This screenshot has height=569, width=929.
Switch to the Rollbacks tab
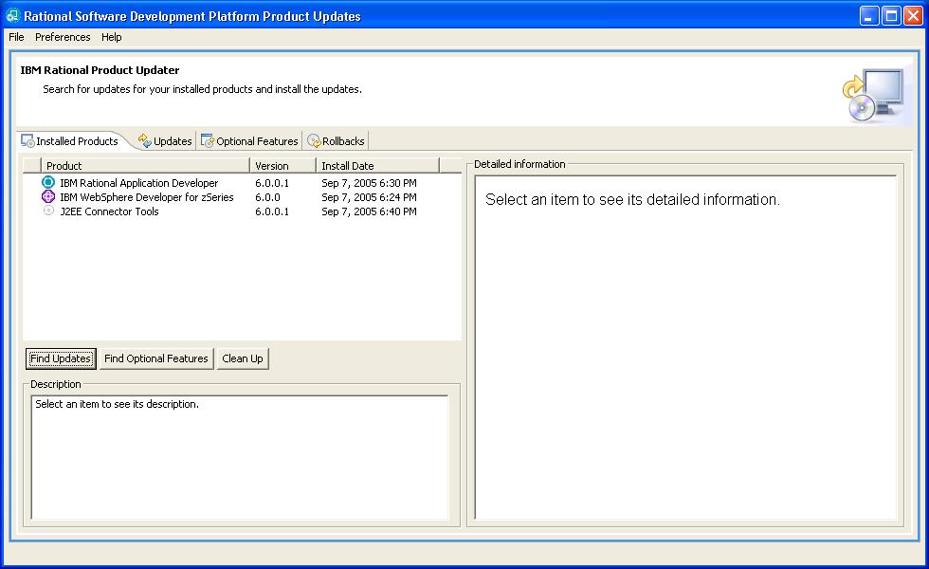click(342, 141)
